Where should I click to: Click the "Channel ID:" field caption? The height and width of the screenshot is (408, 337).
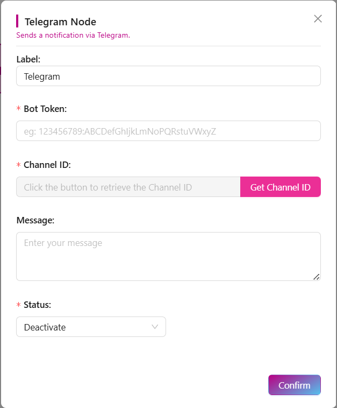click(x=47, y=165)
